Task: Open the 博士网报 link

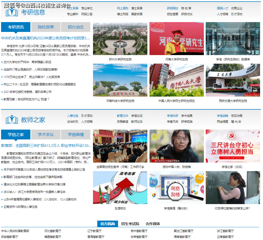Action: 123,14
